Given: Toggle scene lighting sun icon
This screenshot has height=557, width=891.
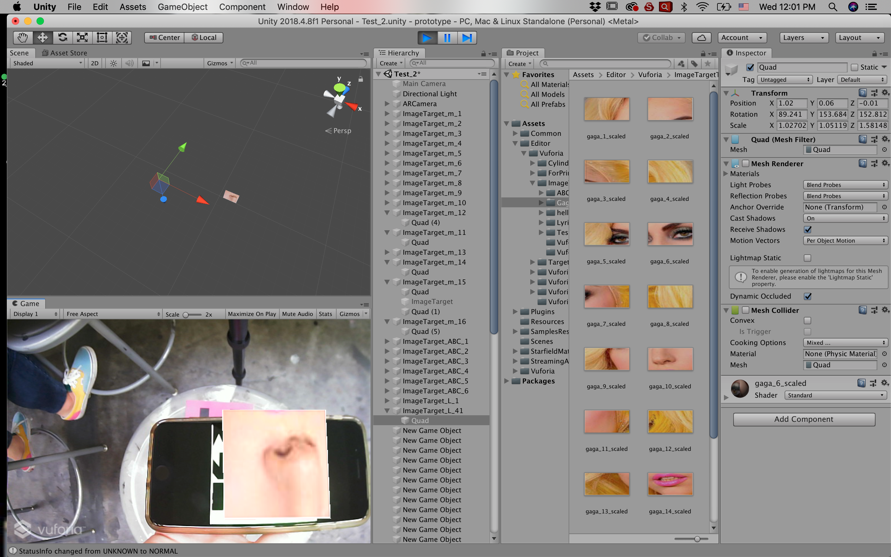Looking at the screenshot, I should tap(114, 63).
